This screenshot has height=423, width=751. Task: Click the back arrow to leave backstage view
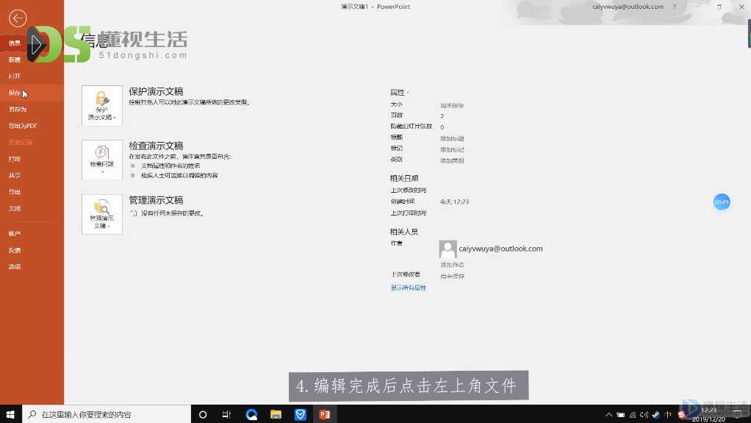coord(18,18)
